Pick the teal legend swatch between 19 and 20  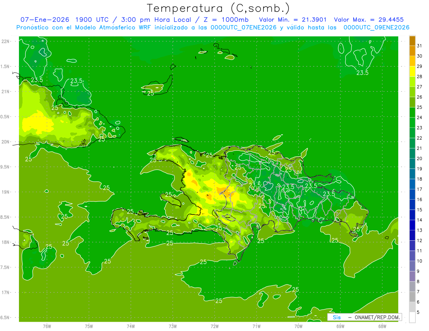pyautogui.click(x=412, y=164)
